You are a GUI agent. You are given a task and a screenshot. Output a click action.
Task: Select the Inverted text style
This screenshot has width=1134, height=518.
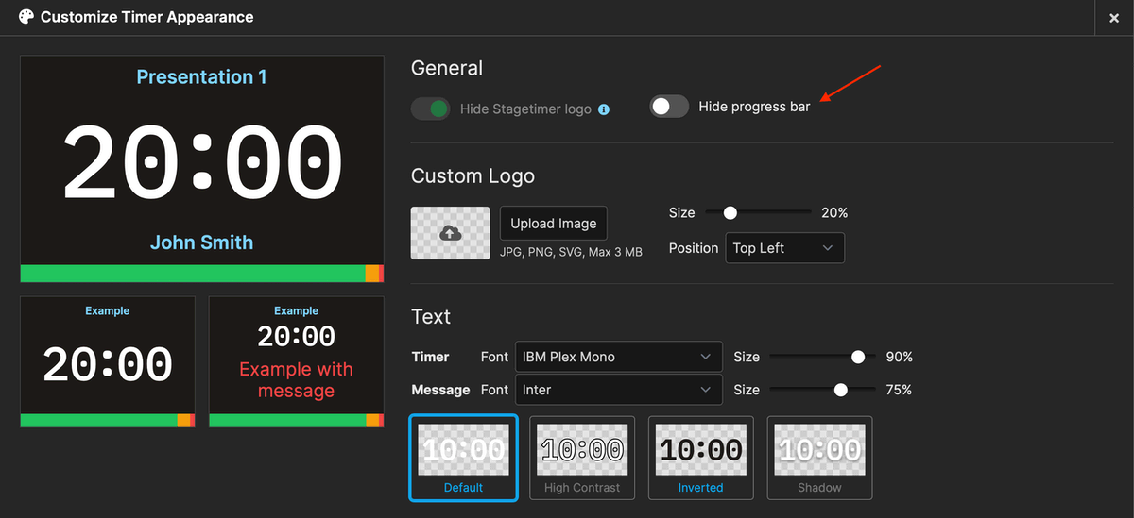(700, 458)
